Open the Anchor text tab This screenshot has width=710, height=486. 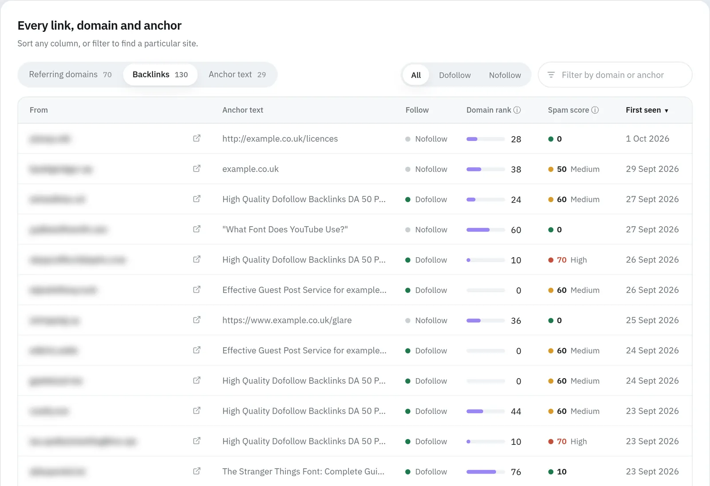[237, 74]
